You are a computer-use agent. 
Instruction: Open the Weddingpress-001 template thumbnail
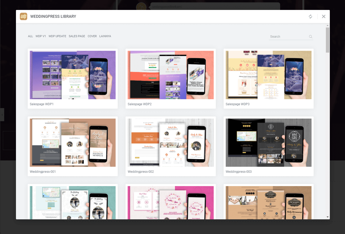pos(73,143)
